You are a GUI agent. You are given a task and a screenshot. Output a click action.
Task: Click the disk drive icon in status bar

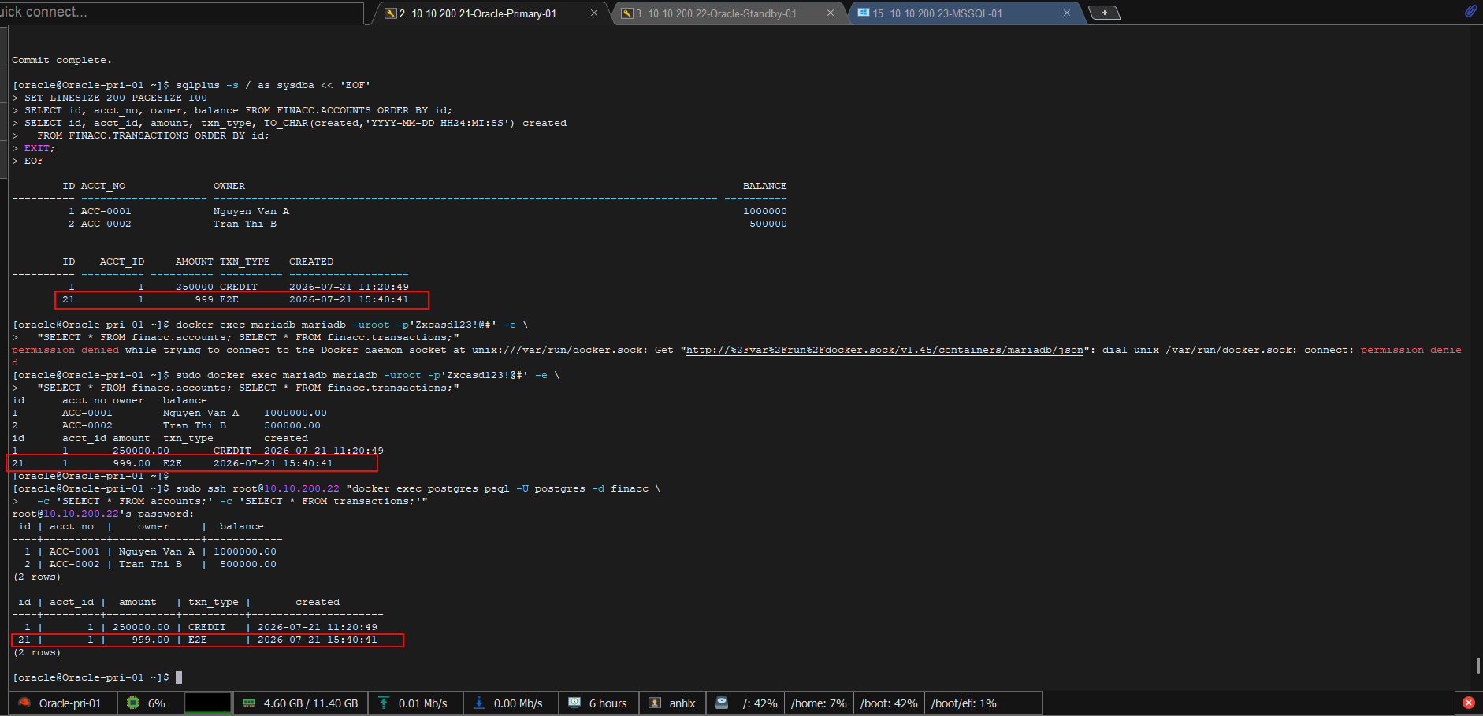tap(722, 703)
